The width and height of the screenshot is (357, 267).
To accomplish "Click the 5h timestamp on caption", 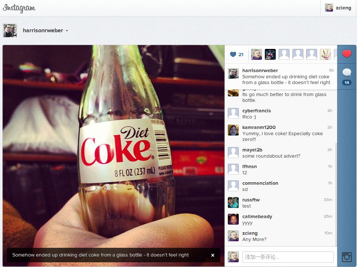I will click(332, 70).
